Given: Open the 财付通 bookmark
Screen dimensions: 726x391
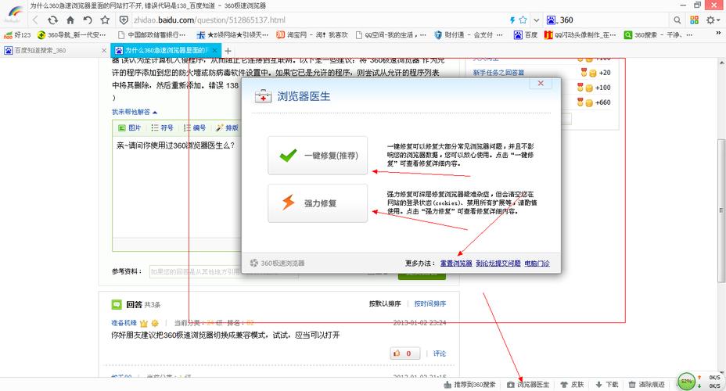Looking at the screenshot, I should click(x=468, y=34).
